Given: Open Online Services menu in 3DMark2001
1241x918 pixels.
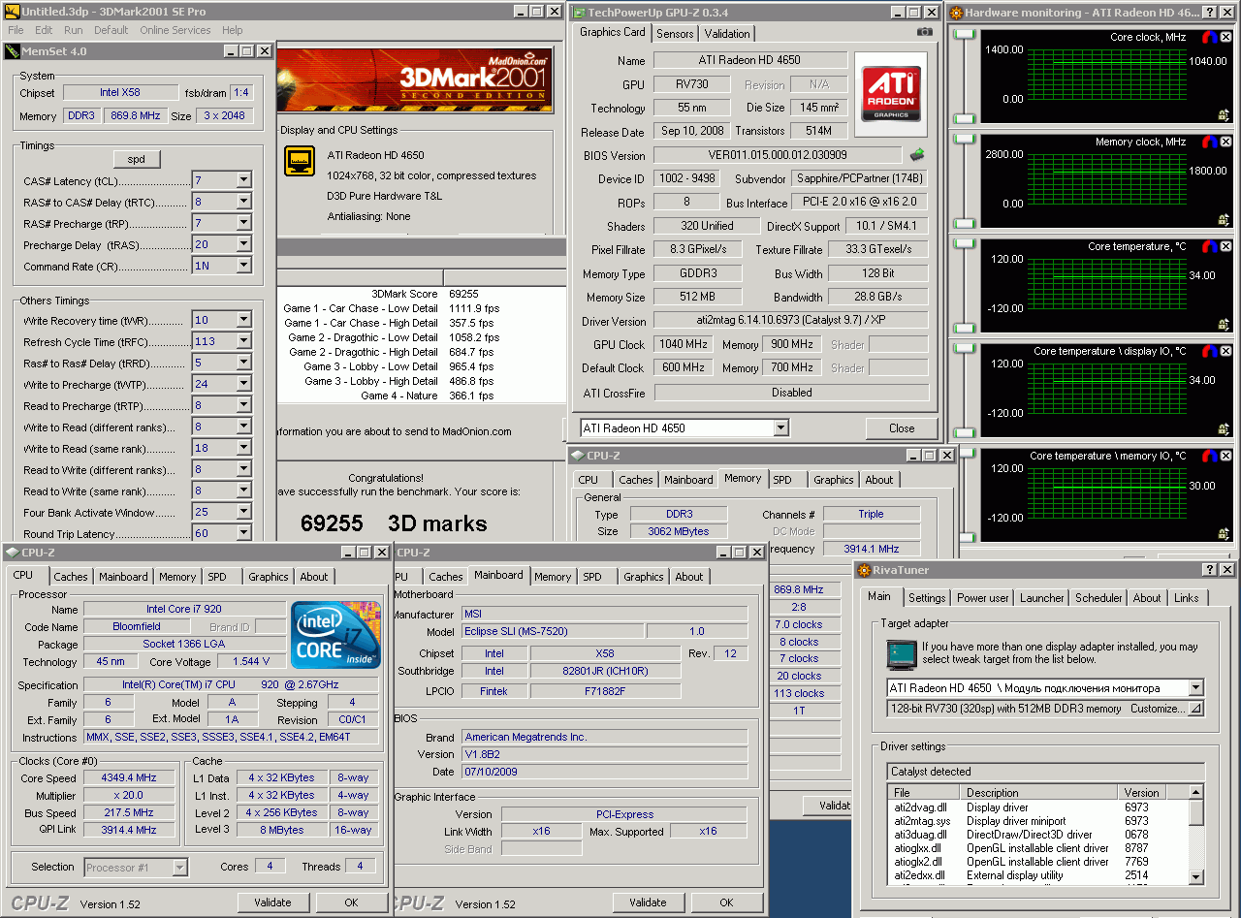Looking at the screenshot, I should point(175,30).
